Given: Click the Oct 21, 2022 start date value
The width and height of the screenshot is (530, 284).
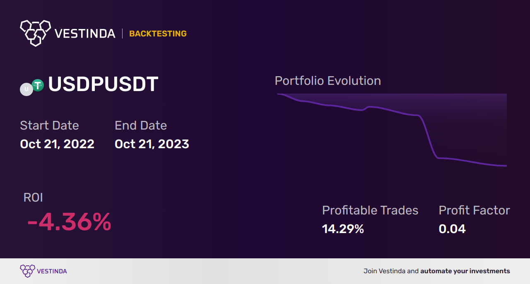Looking at the screenshot, I should (57, 144).
